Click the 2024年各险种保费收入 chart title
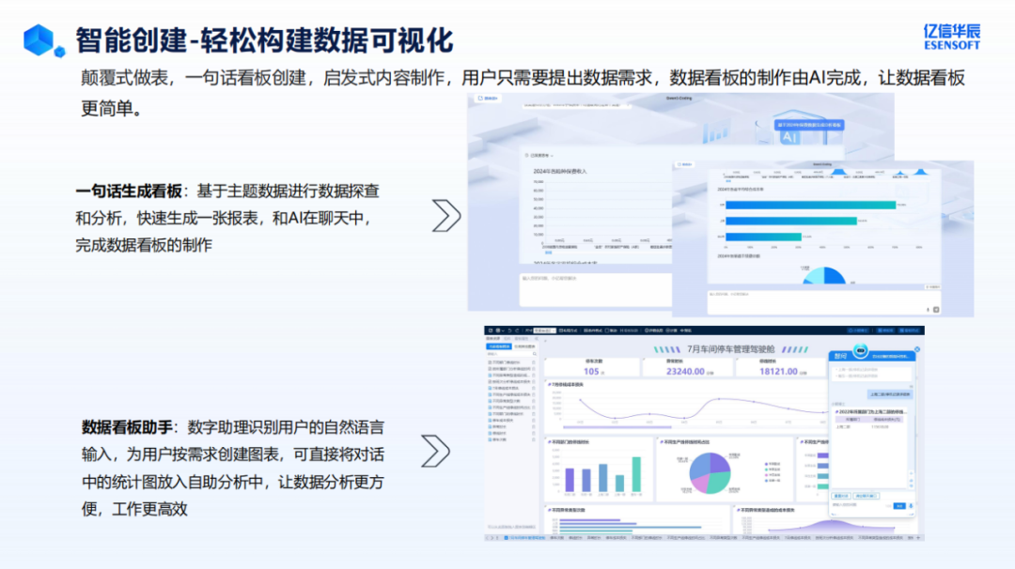This screenshot has width=1015, height=569. tap(560, 171)
